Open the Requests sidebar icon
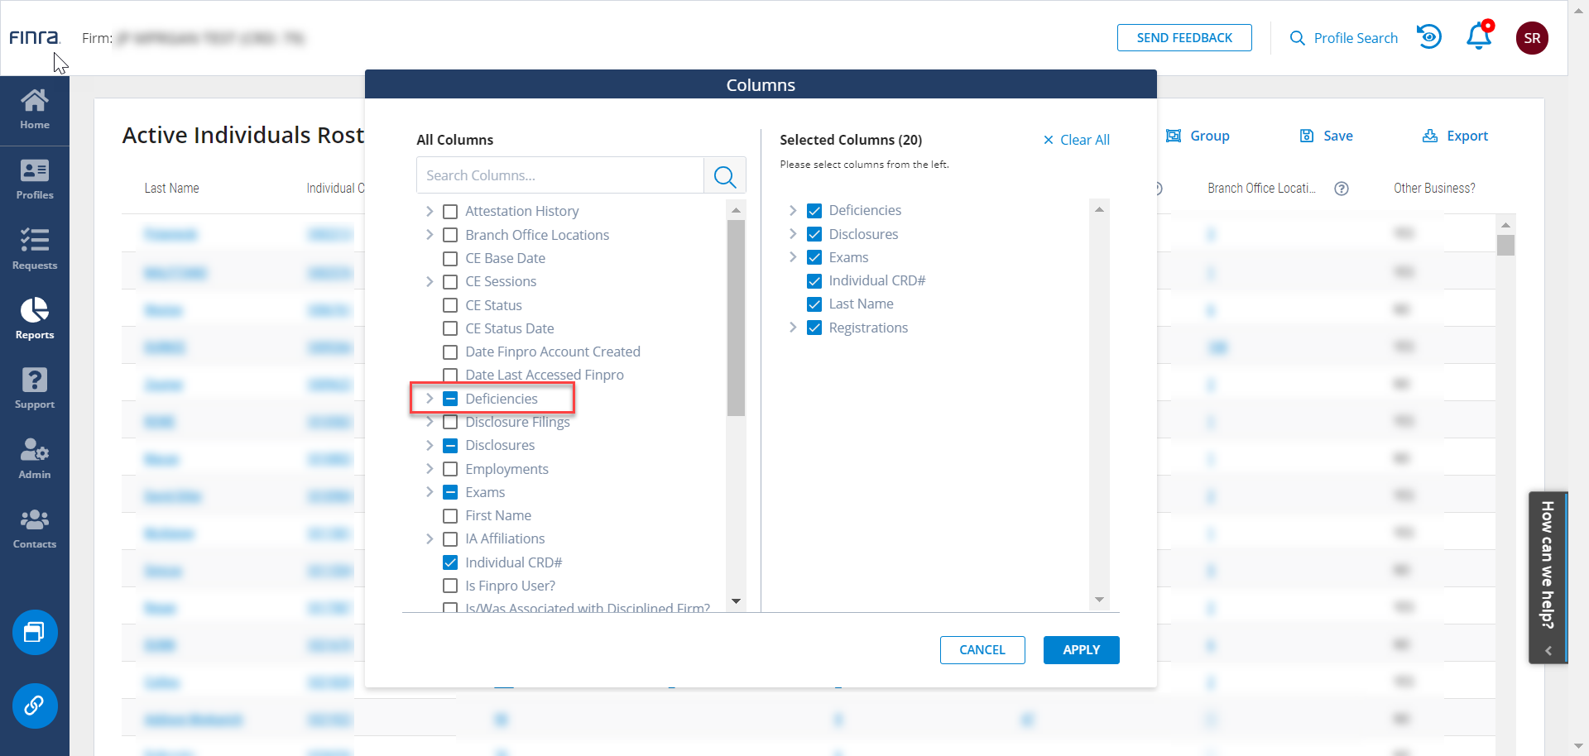This screenshot has height=756, width=1589. 35,249
